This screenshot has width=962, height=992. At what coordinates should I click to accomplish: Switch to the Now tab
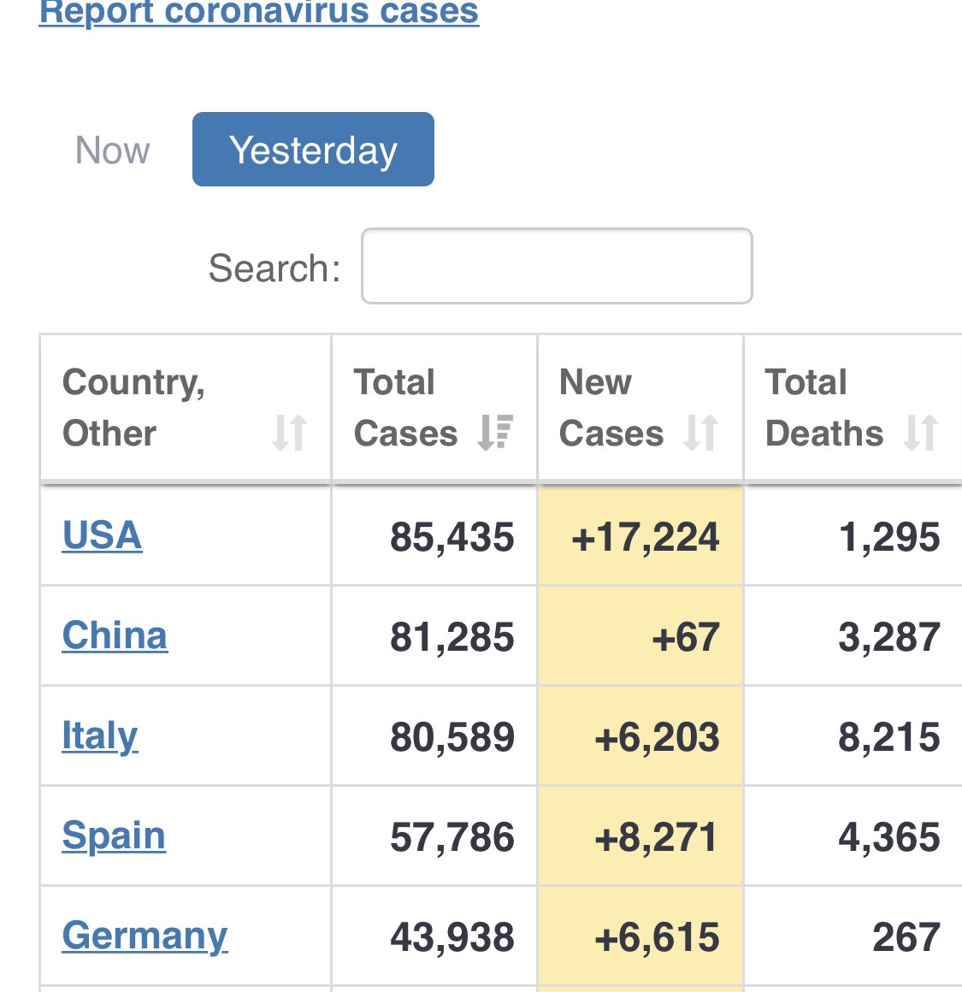pos(113,150)
